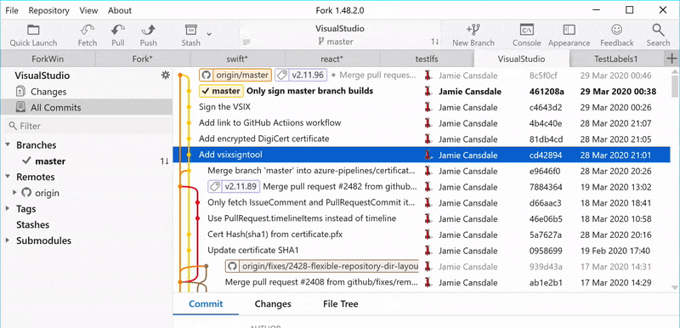Viewport: 680px width, 328px height.
Task: Click the commit list scrollbar up arrow
Action: tap(674, 72)
